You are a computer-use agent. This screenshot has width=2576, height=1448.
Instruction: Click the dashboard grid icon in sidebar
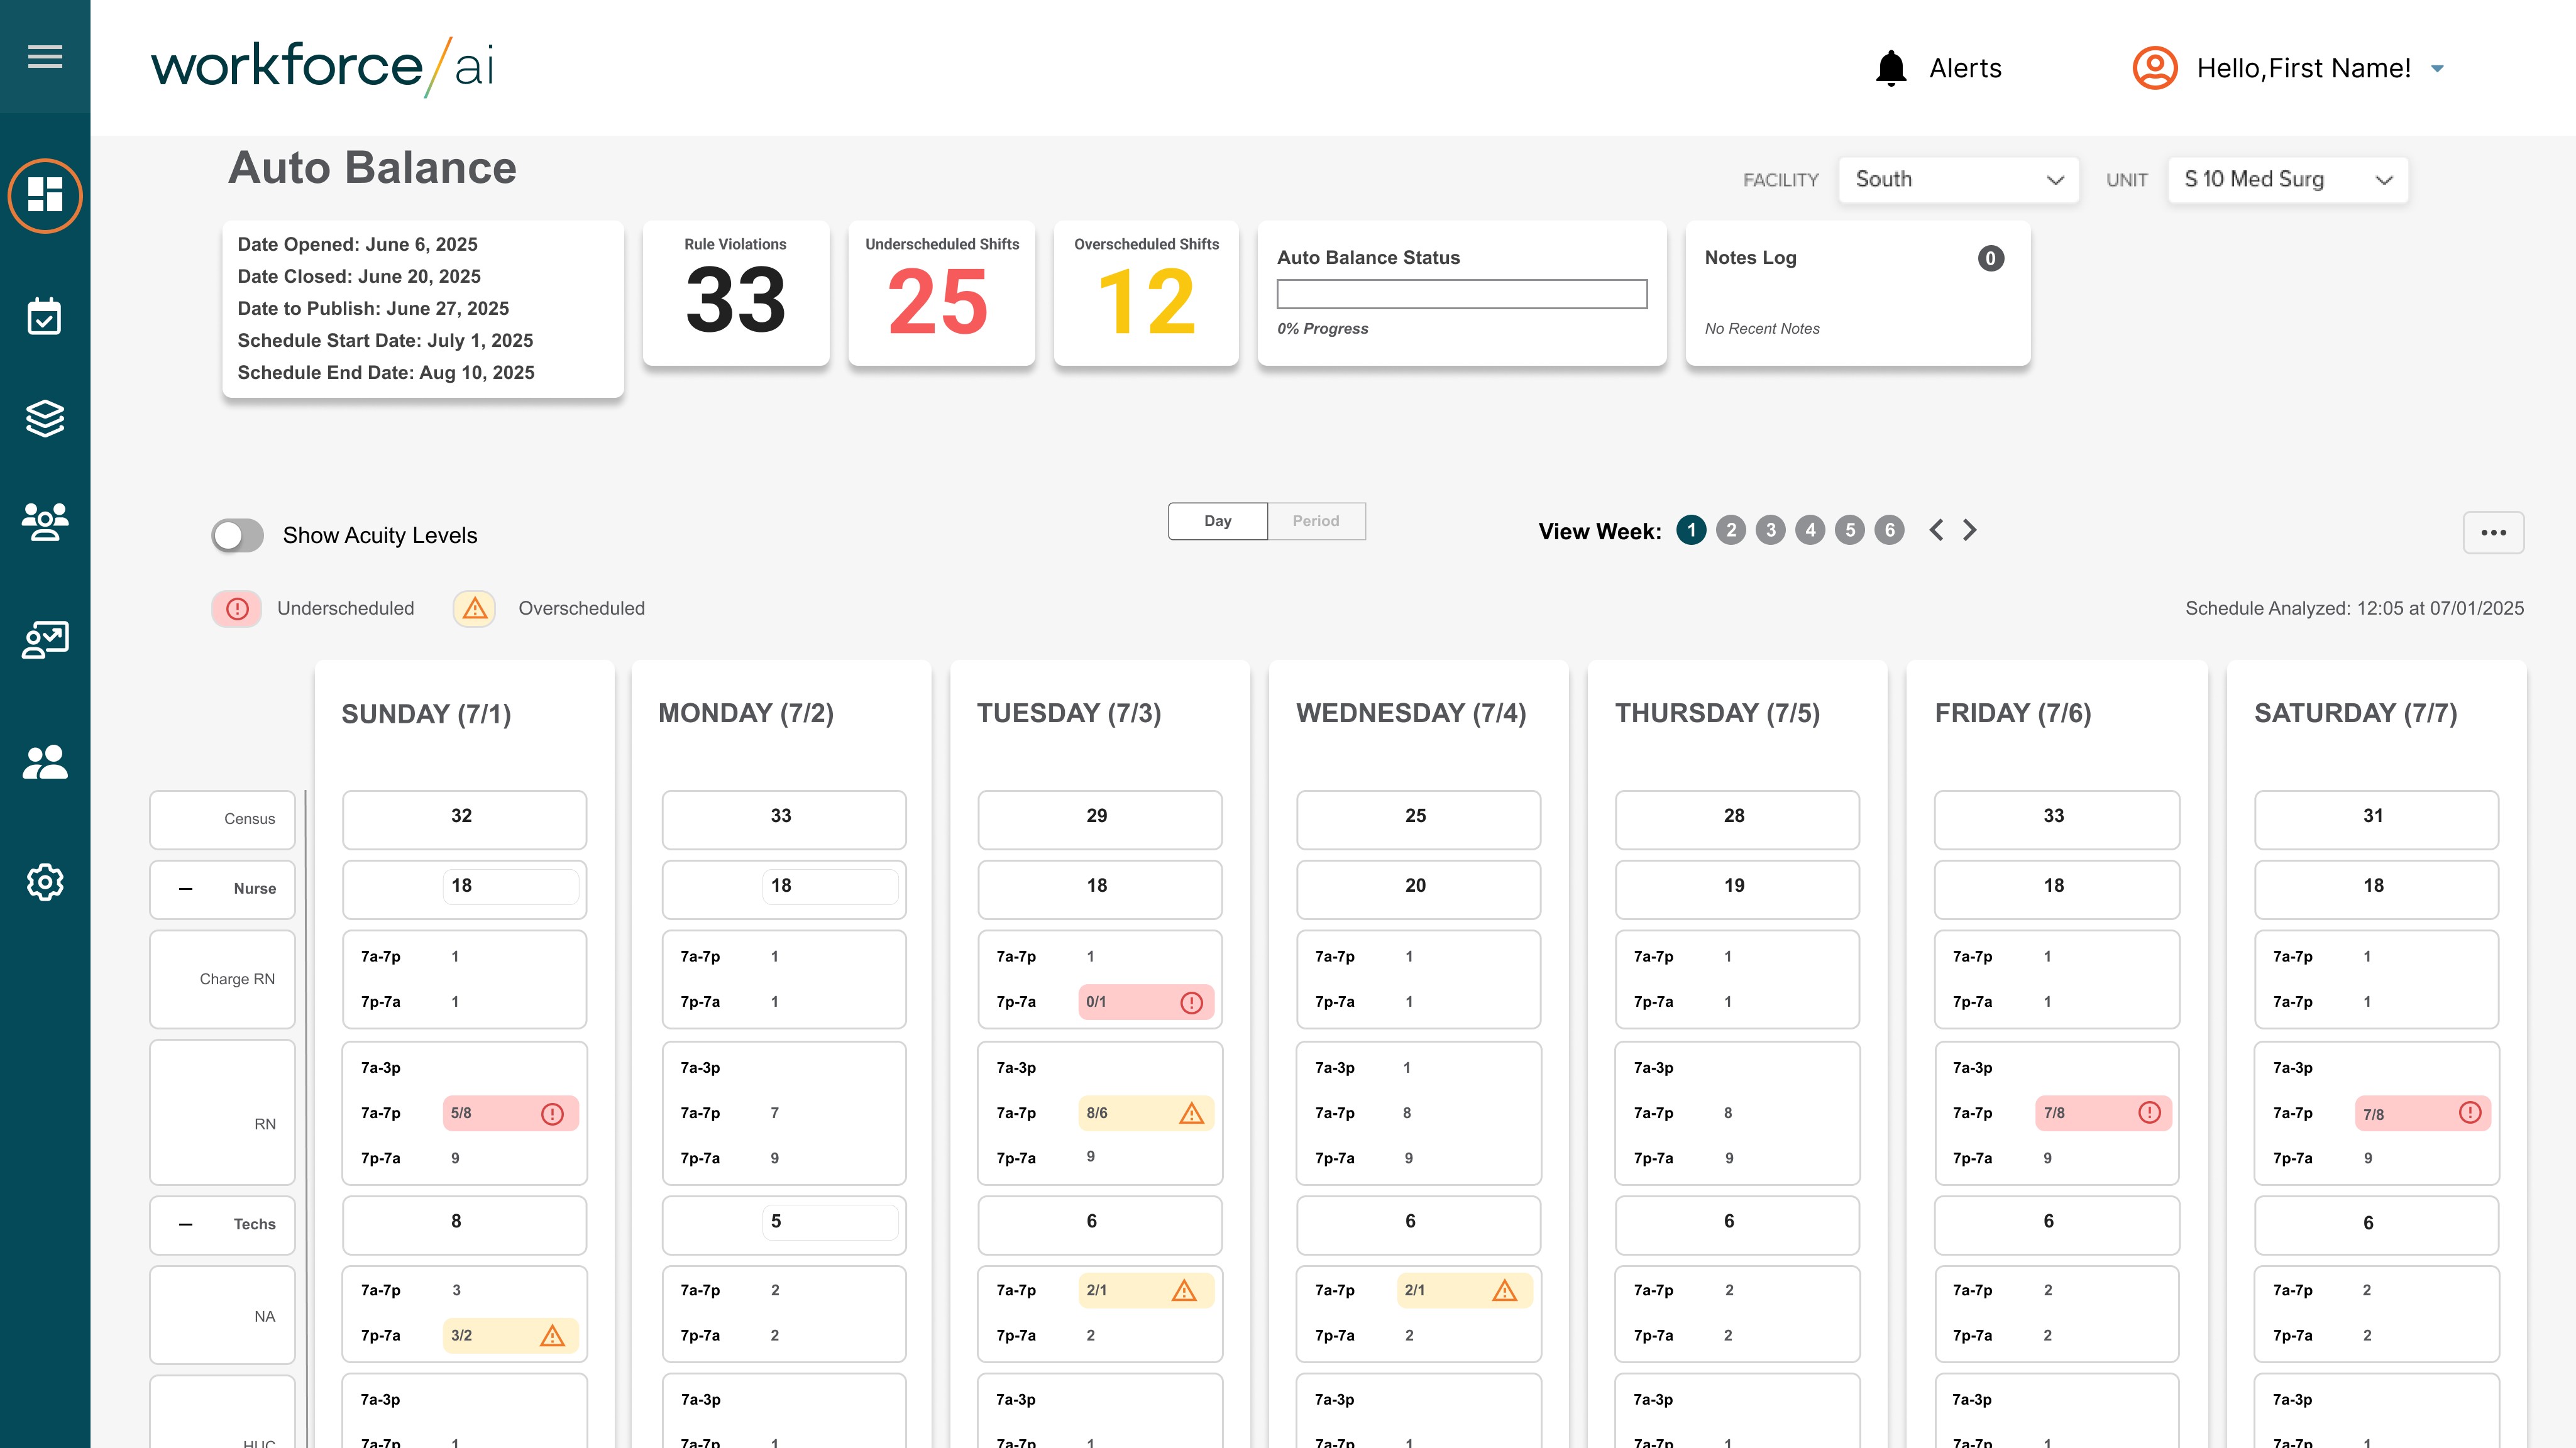click(45, 195)
